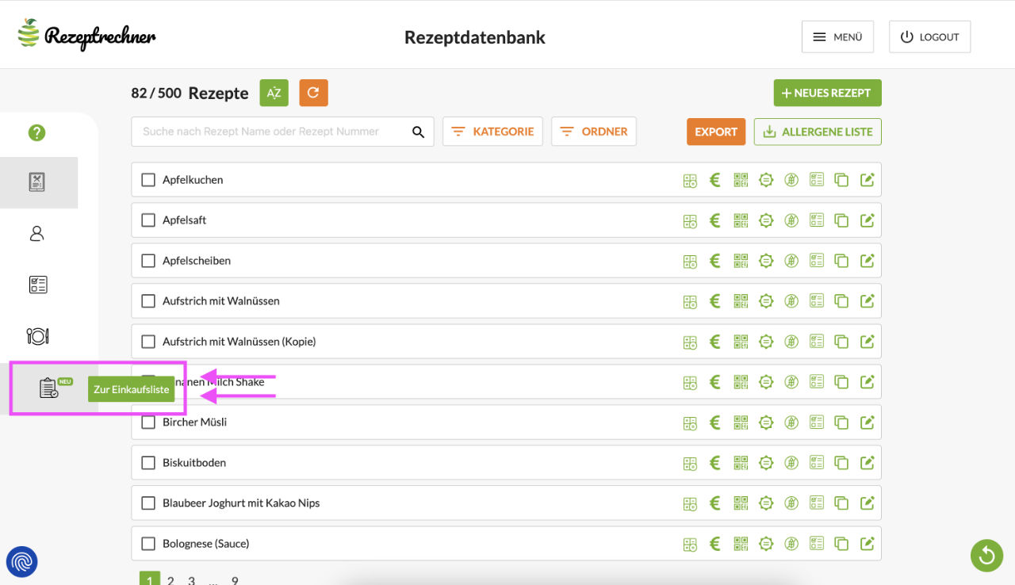Sort recipes alphabetically with the AZ button
The width and height of the screenshot is (1015, 585).
click(x=274, y=93)
